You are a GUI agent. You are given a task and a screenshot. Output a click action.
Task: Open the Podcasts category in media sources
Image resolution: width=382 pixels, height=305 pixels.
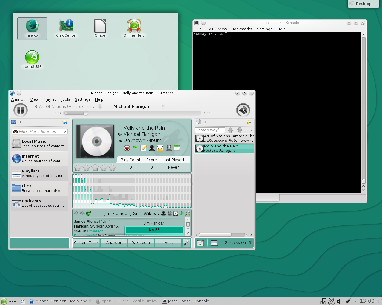point(40,203)
